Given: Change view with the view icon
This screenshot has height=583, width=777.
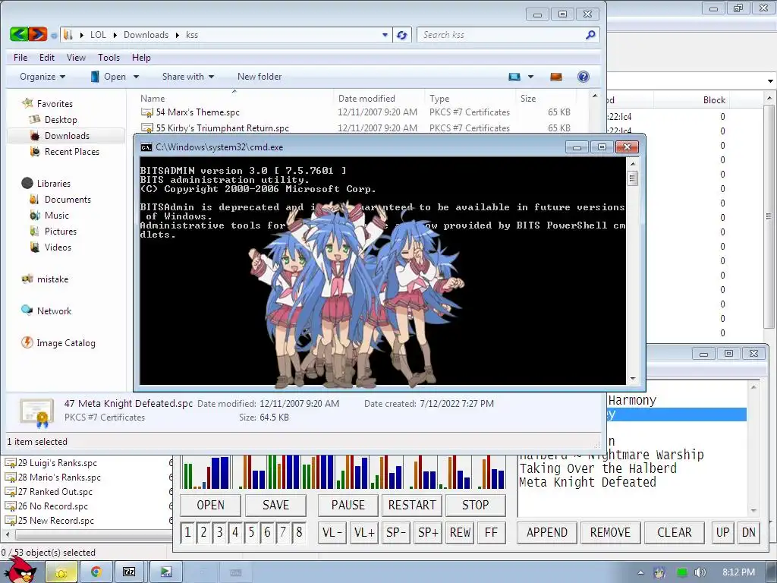Looking at the screenshot, I should [x=514, y=77].
